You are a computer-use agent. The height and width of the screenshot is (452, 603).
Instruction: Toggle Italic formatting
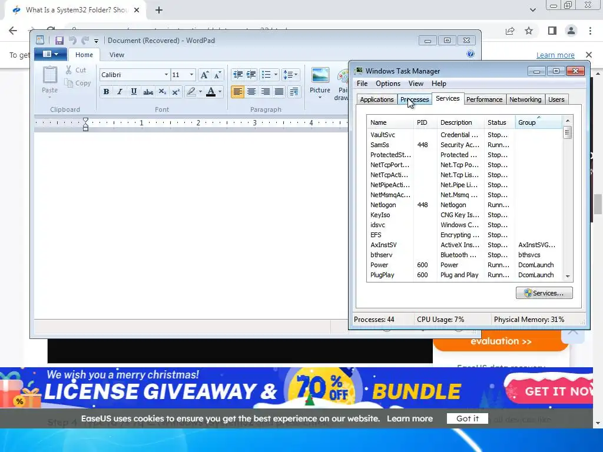click(120, 91)
